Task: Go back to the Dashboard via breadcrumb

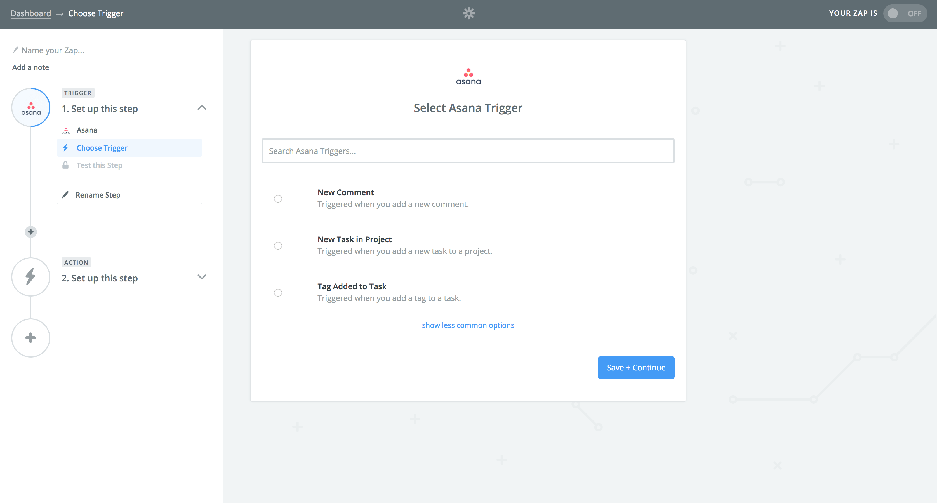Action: (x=30, y=13)
